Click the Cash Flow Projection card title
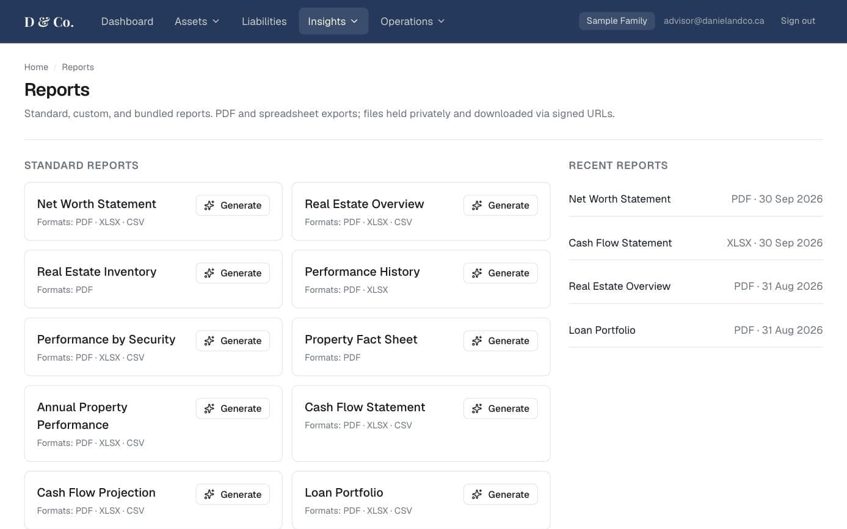 [x=96, y=492]
